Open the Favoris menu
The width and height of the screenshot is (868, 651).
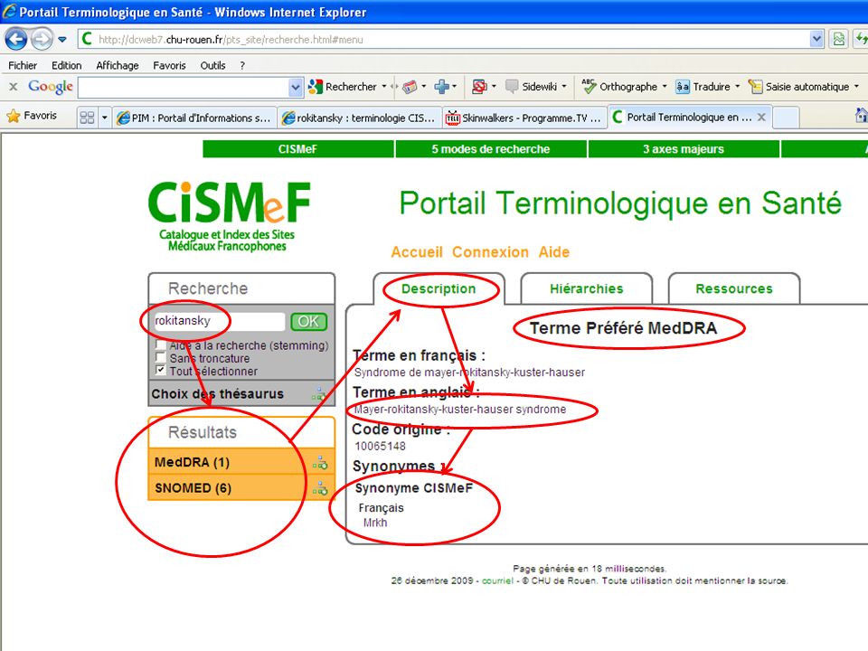pyautogui.click(x=169, y=65)
